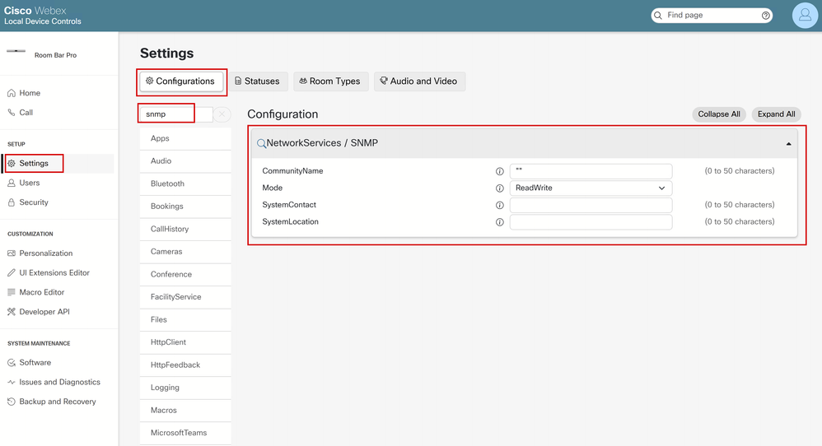This screenshot has width=822, height=446.
Task: Select Files in configuration list
Action: click(185, 319)
